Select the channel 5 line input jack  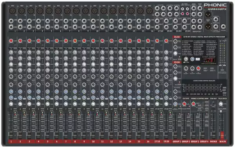(x=47, y=21)
